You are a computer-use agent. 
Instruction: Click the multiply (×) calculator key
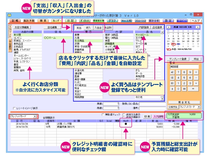click(x=196, y=72)
